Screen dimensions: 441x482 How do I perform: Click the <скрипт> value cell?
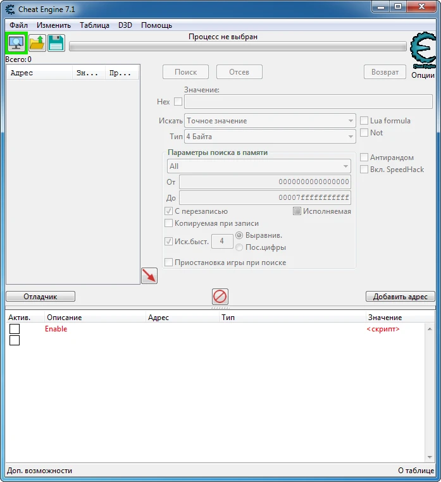pyautogui.click(x=383, y=329)
